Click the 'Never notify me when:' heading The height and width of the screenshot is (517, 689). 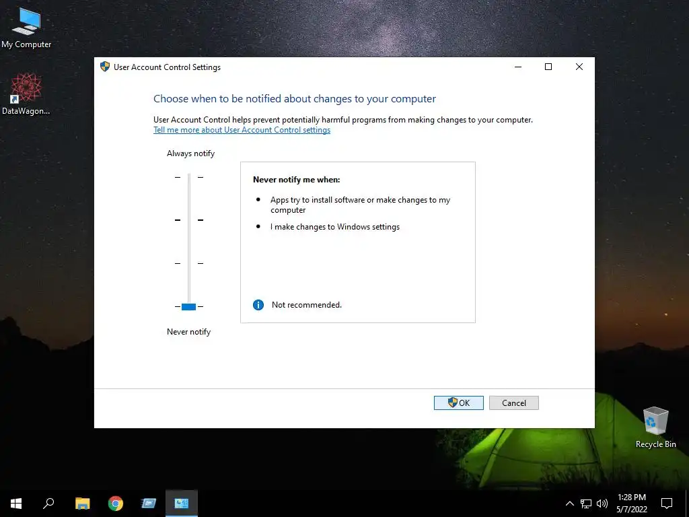pos(297,179)
